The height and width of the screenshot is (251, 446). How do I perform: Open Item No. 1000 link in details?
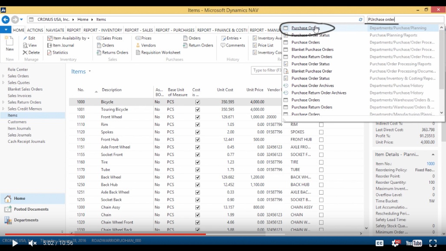coord(430,164)
